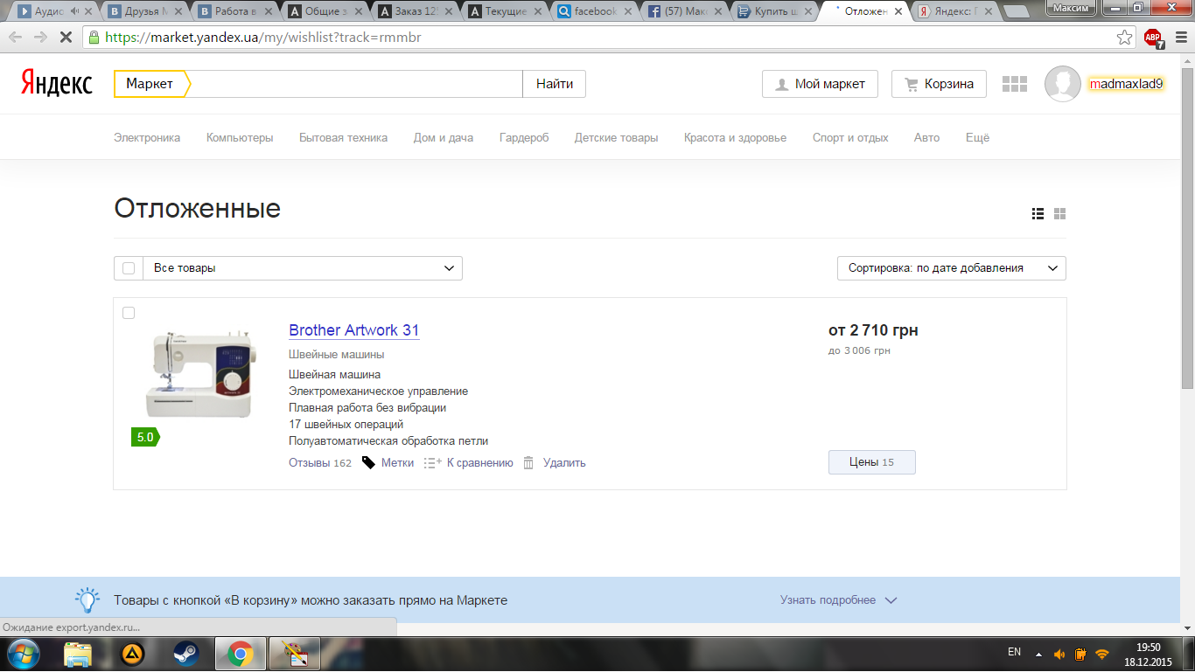Click the Yandex logo
The height and width of the screenshot is (672, 1195).
pos(57,84)
